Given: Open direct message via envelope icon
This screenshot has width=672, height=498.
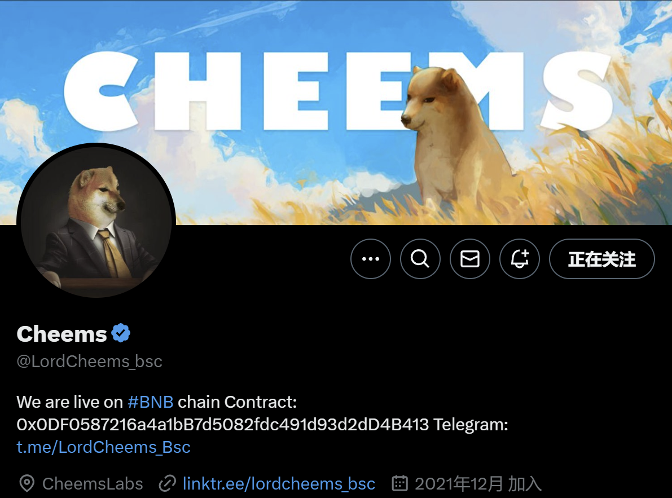Looking at the screenshot, I should [469, 259].
